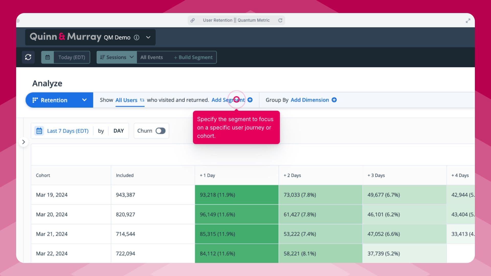Open the calendar icon next to Today (EDT)
The height and width of the screenshot is (276, 491).
(48, 57)
